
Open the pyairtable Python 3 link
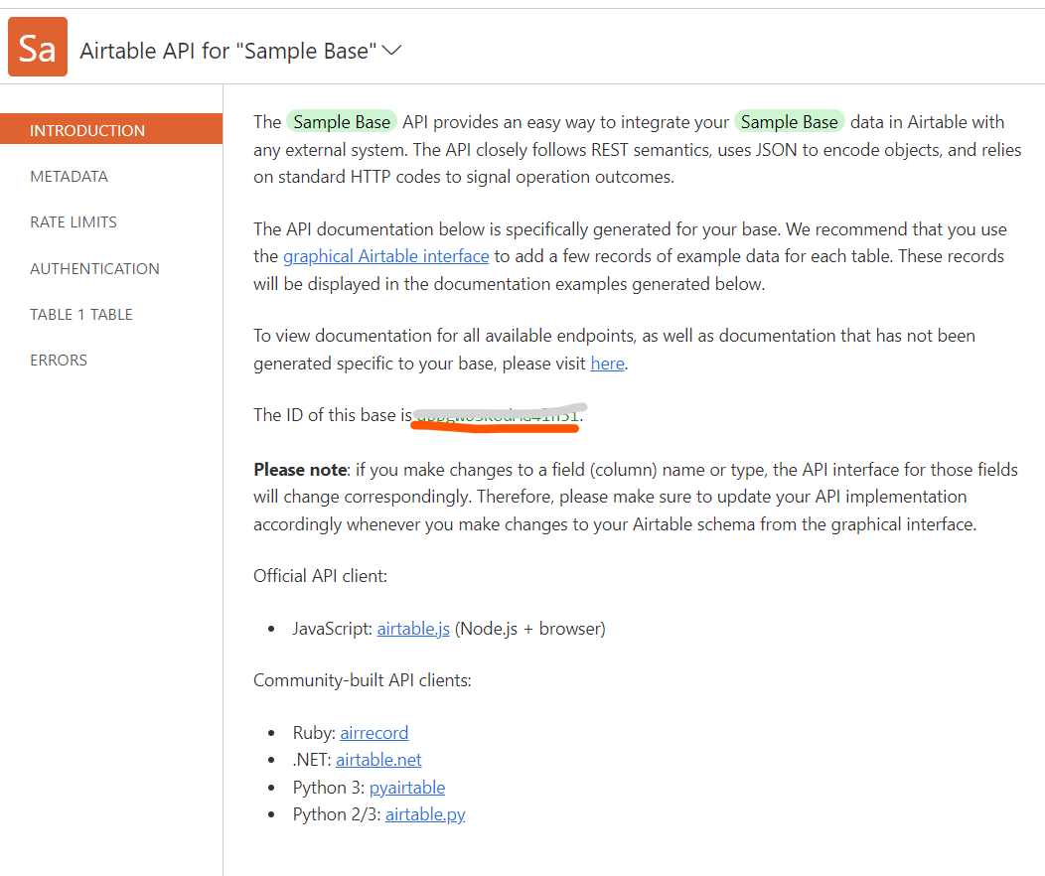click(407, 788)
